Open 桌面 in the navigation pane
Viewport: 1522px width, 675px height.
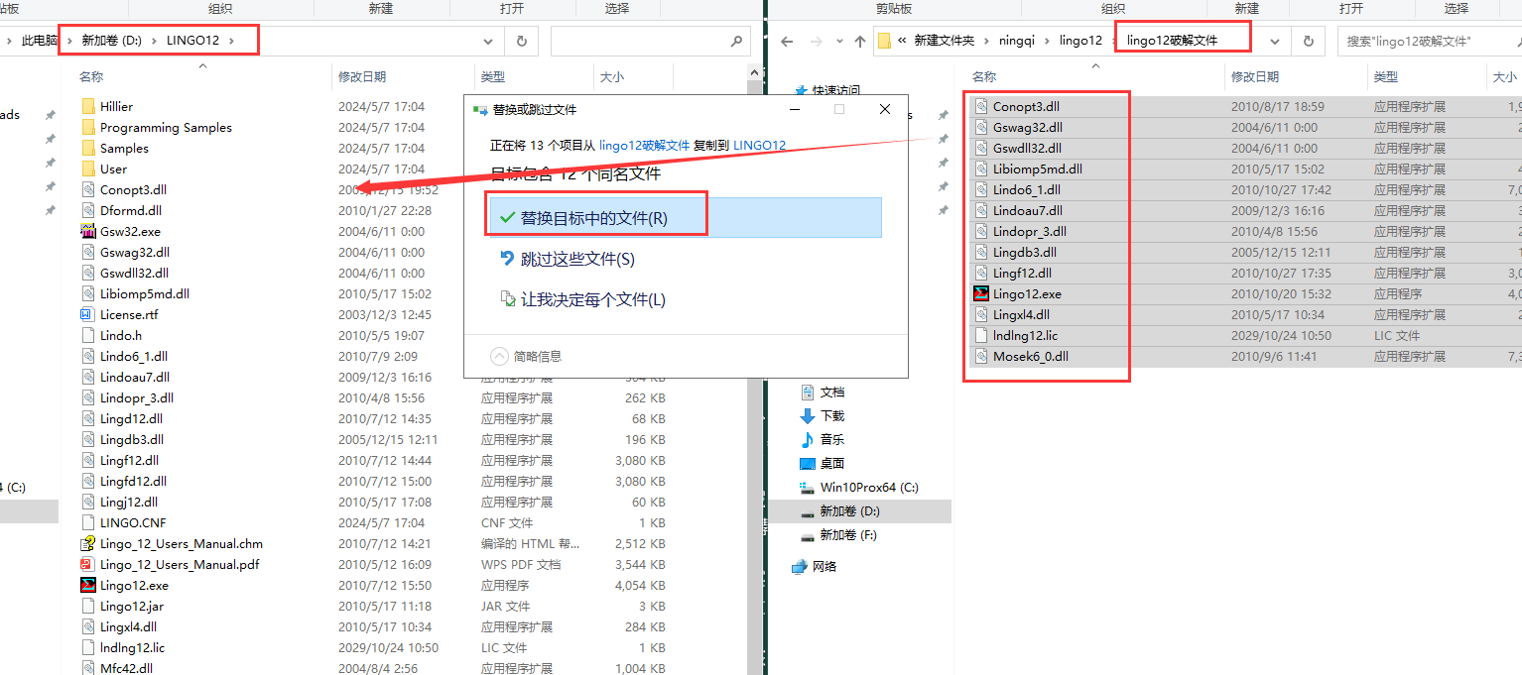point(832,463)
